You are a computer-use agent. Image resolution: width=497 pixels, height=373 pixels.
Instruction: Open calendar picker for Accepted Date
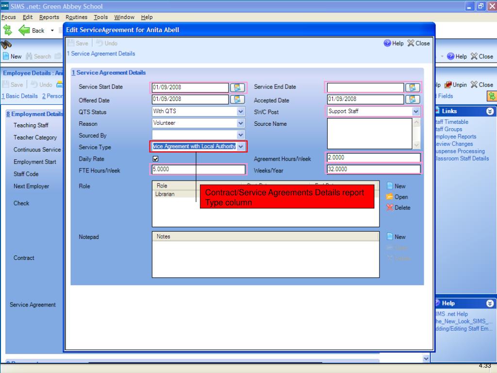[413, 99]
